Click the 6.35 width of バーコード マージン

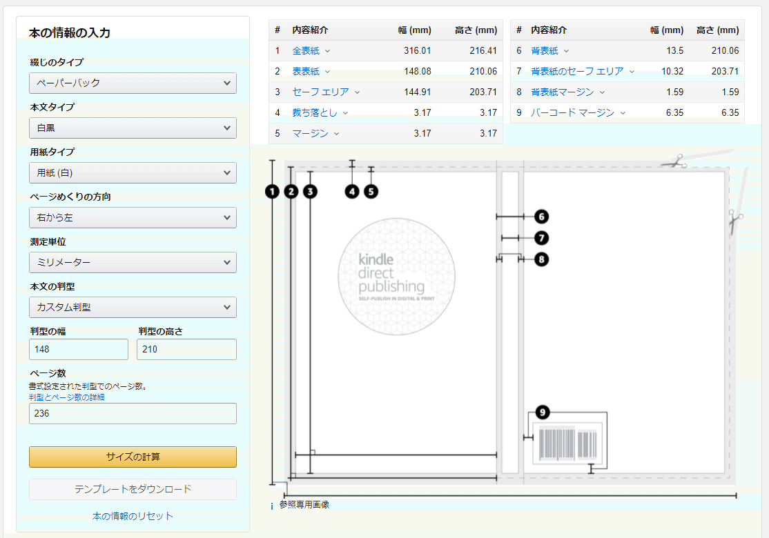point(675,112)
